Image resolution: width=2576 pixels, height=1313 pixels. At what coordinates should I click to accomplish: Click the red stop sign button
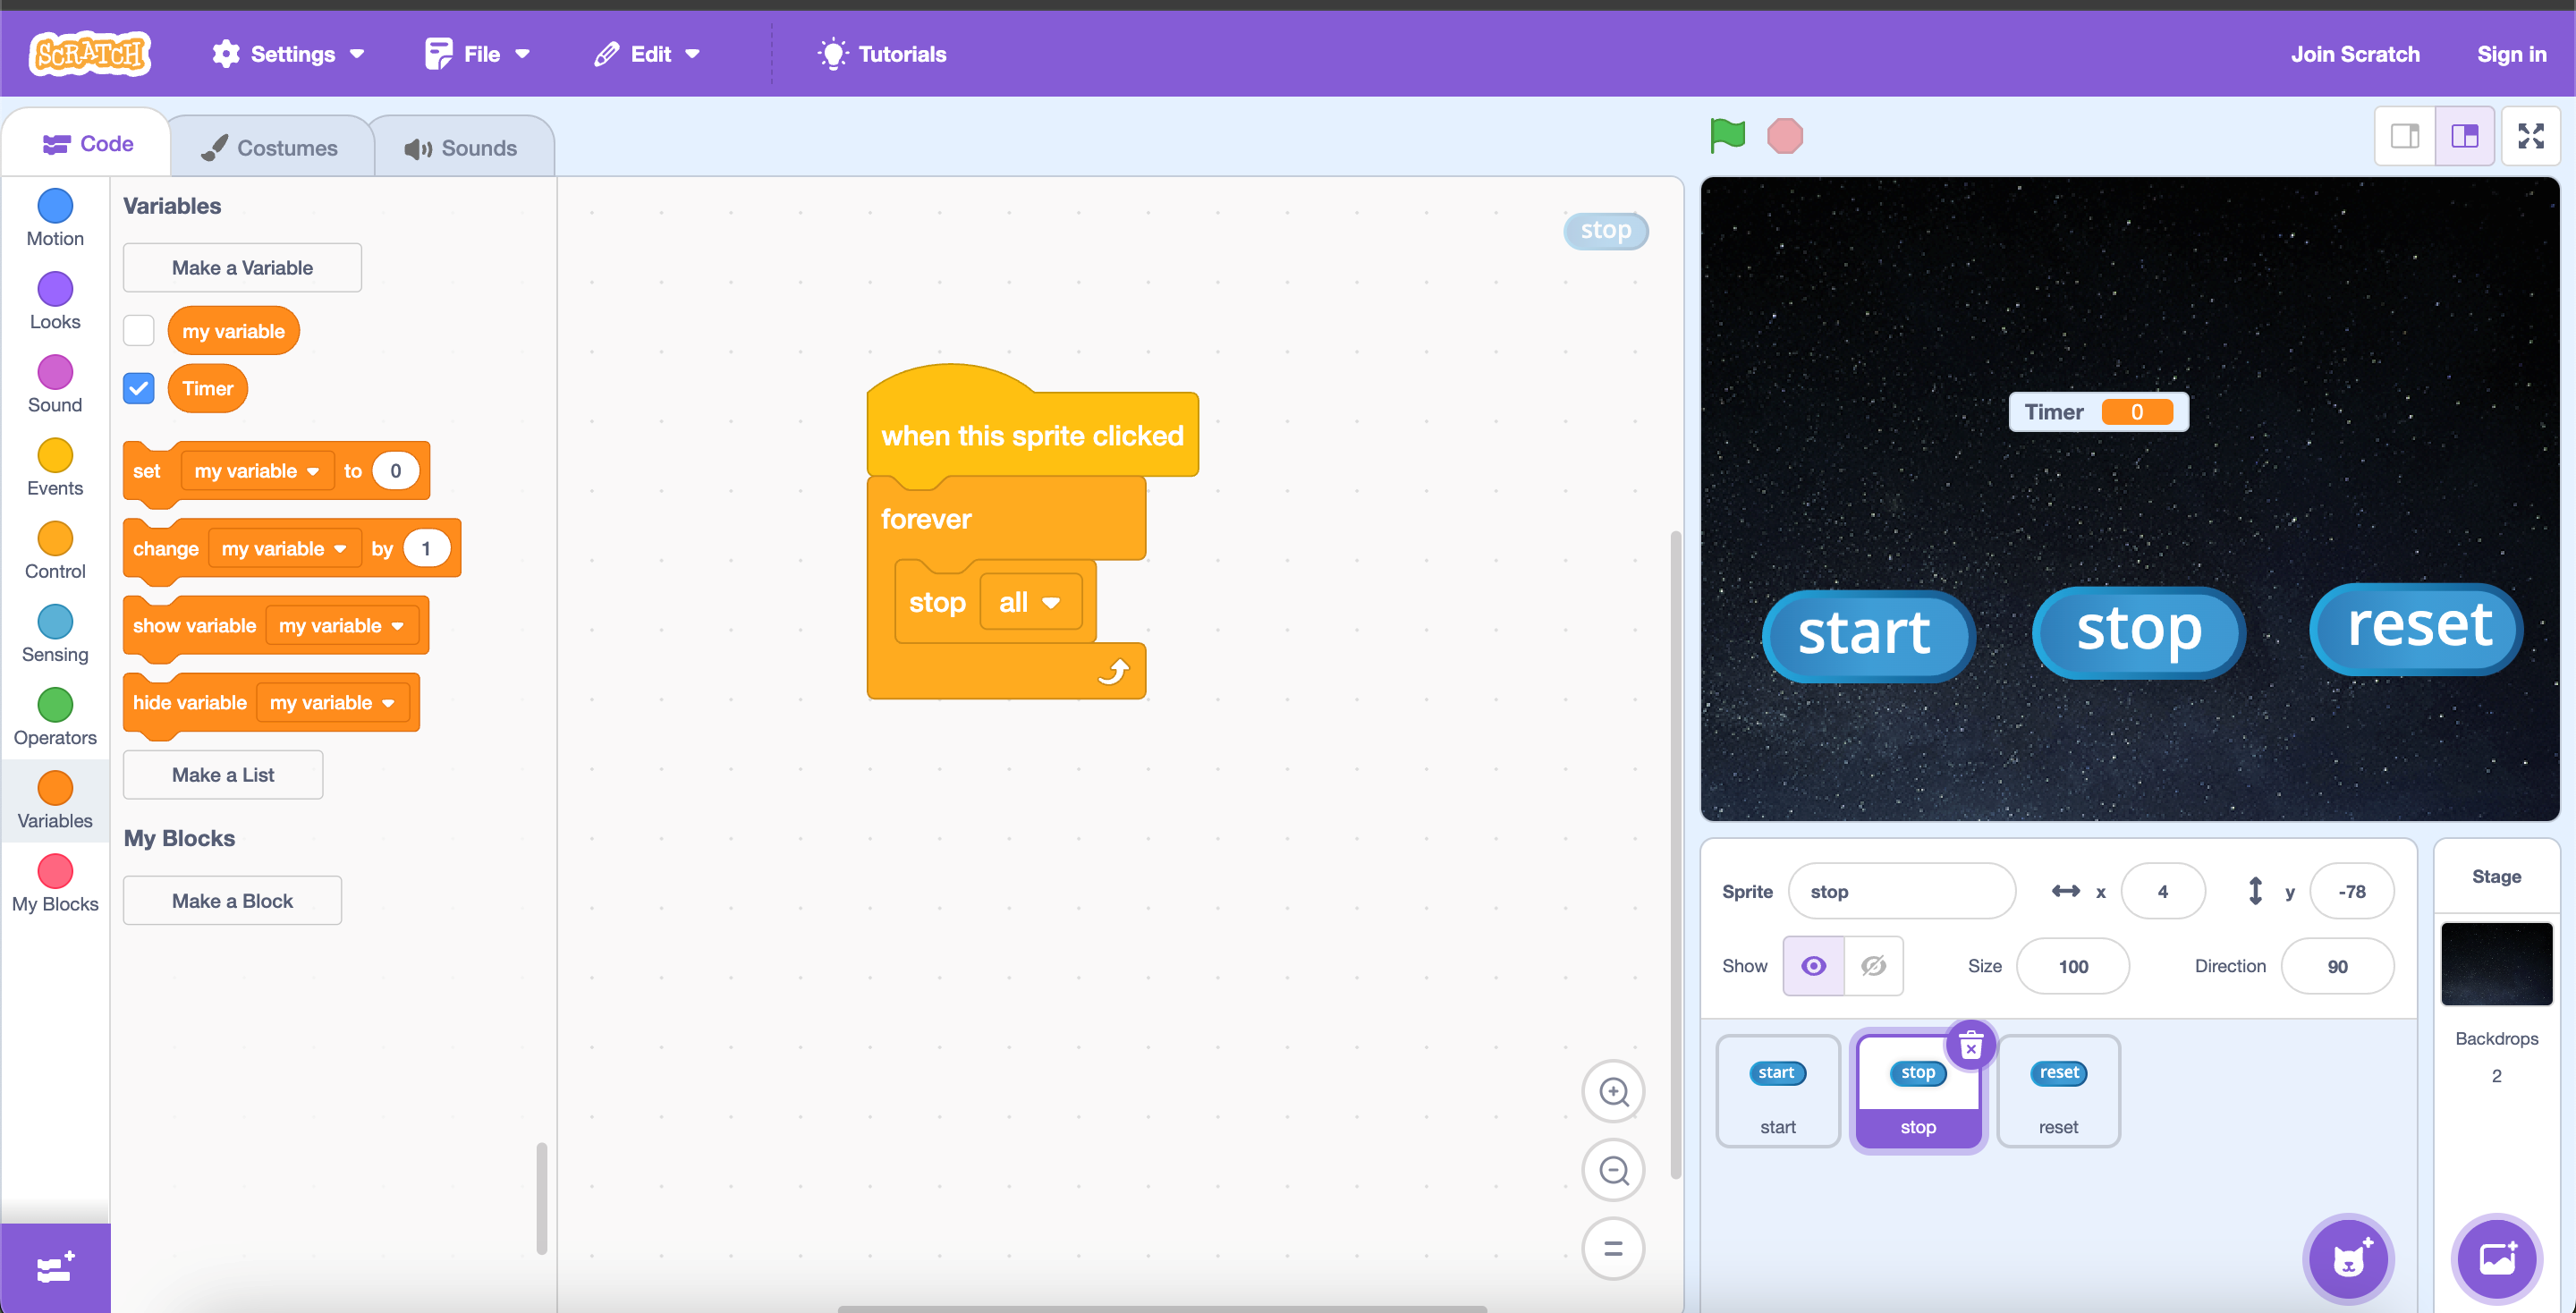[x=1784, y=136]
